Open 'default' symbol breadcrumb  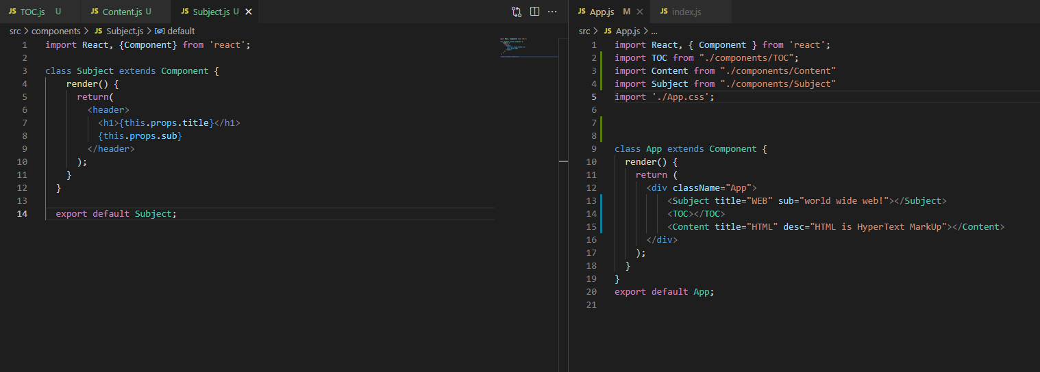tap(181, 31)
